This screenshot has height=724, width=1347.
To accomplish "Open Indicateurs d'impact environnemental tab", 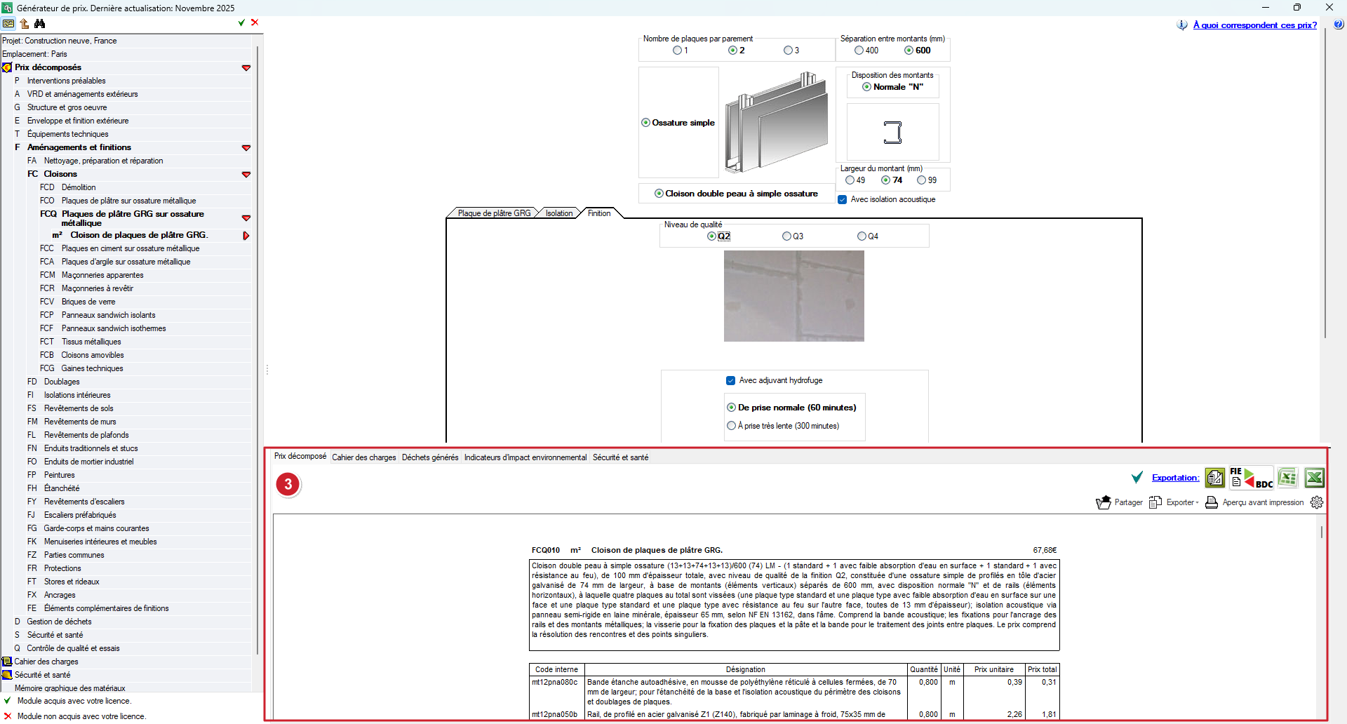I will click(x=525, y=457).
